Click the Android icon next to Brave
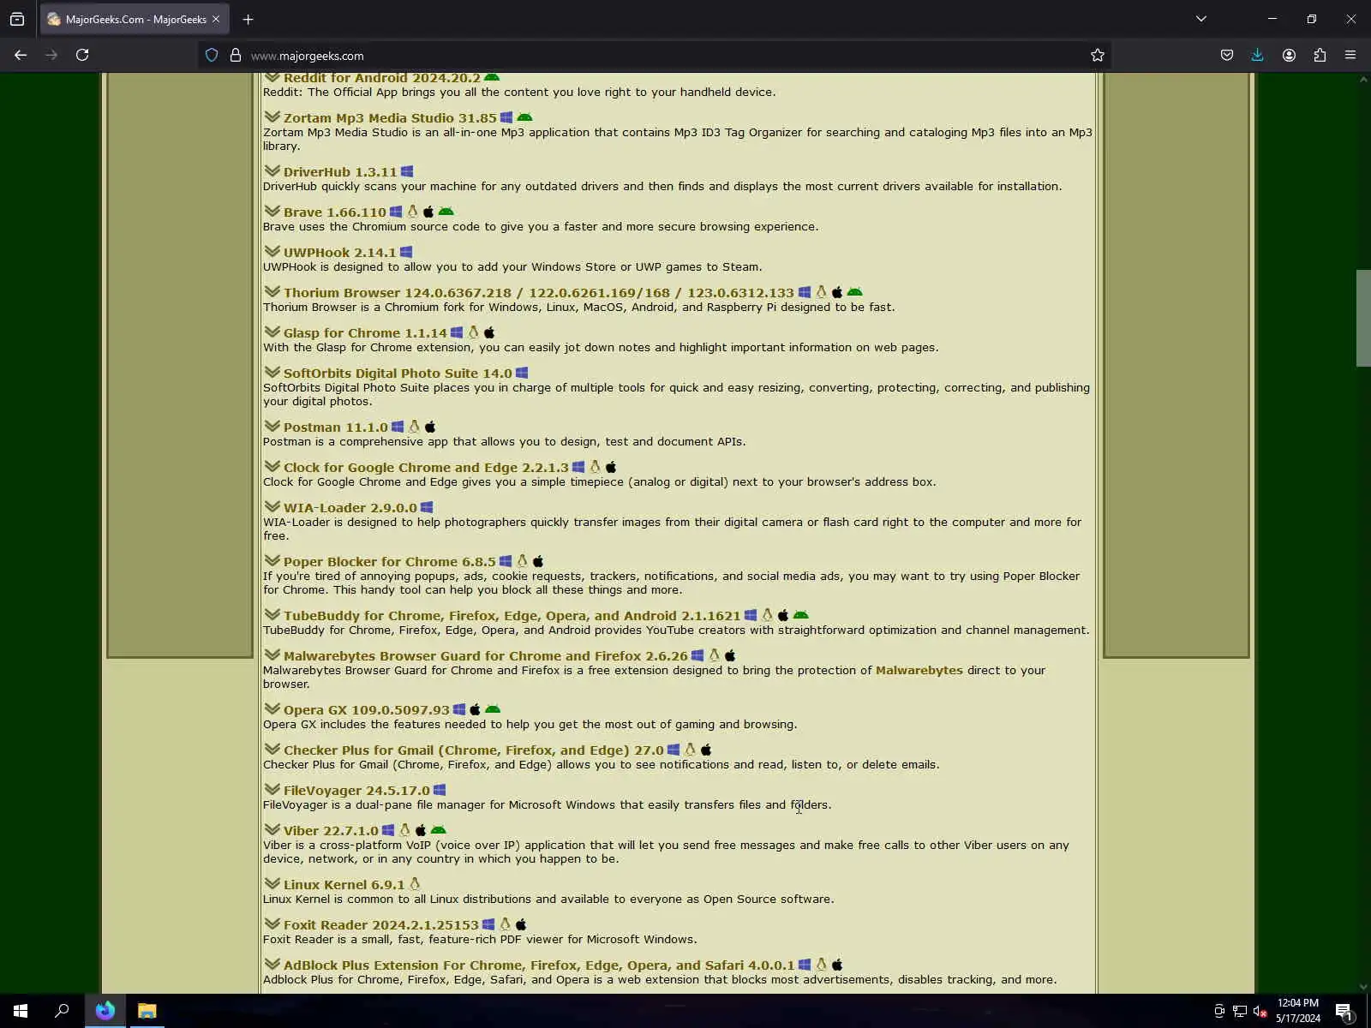 pos(446,212)
